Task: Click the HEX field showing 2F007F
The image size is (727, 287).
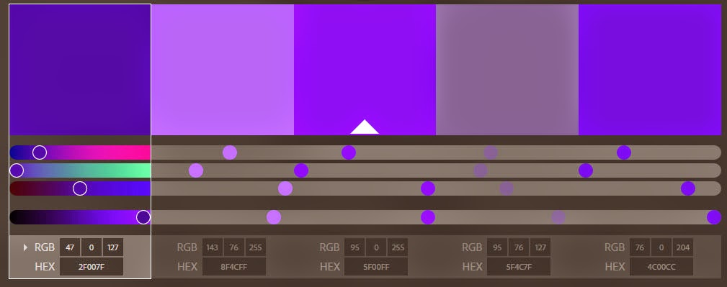Action: 92,267
